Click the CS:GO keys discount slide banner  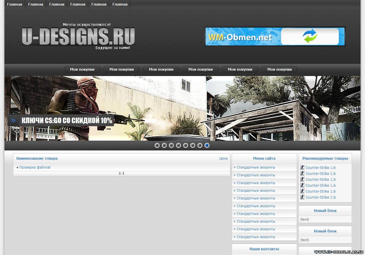(67, 120)
